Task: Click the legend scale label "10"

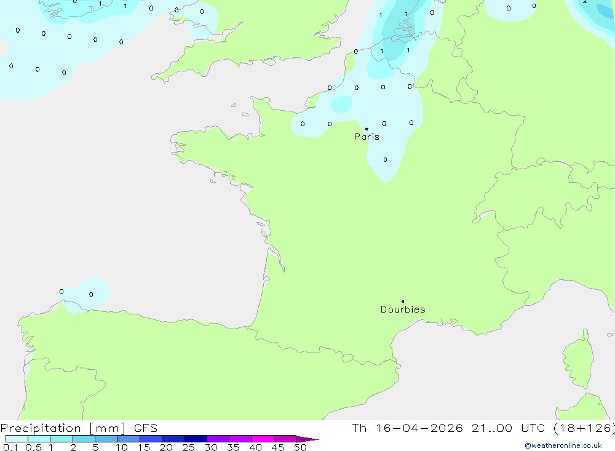Action: [122, 447]
